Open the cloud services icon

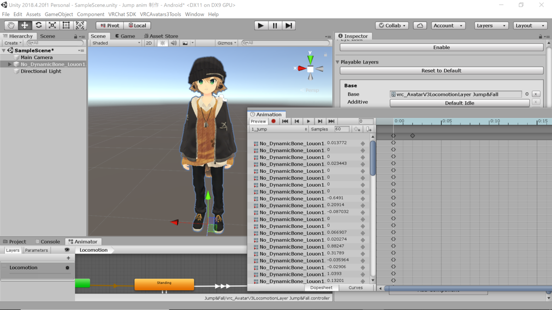[420, 26]
